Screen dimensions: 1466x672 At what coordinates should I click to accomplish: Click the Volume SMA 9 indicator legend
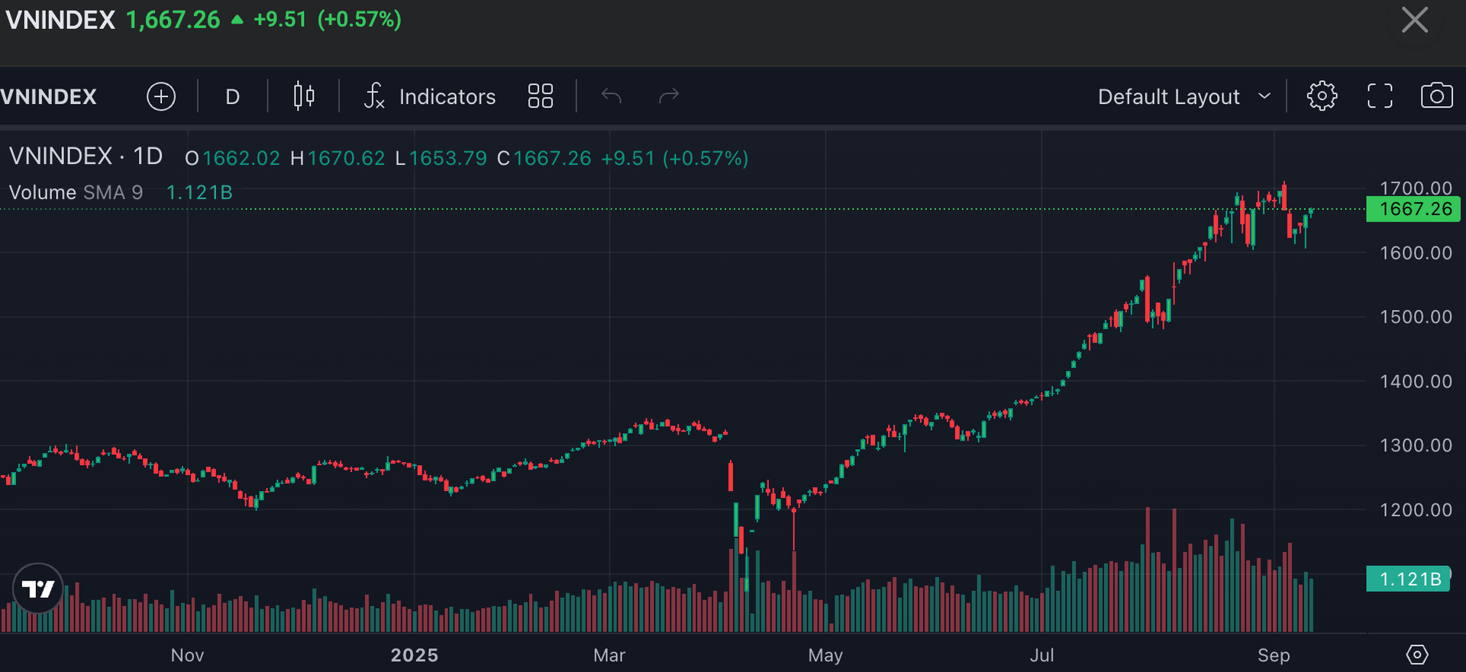coord(76,192)
